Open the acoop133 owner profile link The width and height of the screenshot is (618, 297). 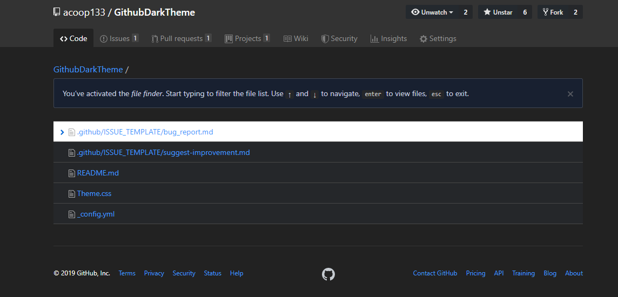[x=84, y=12]
